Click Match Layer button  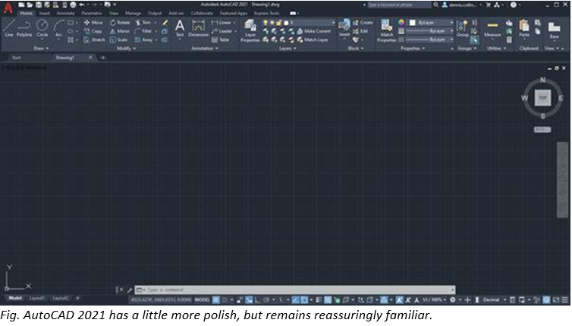(313, 39)
